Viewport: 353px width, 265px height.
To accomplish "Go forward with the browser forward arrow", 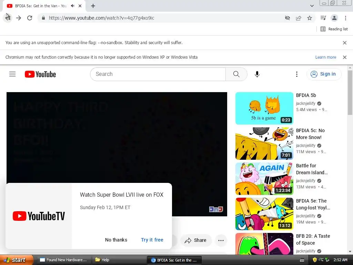I will pos(19,18).
